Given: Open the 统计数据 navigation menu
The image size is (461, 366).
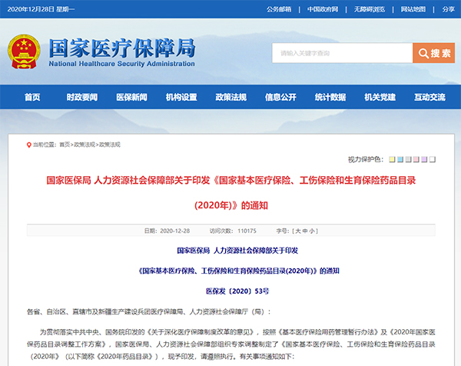Looking at the screenshot, I should coord(330,98).
